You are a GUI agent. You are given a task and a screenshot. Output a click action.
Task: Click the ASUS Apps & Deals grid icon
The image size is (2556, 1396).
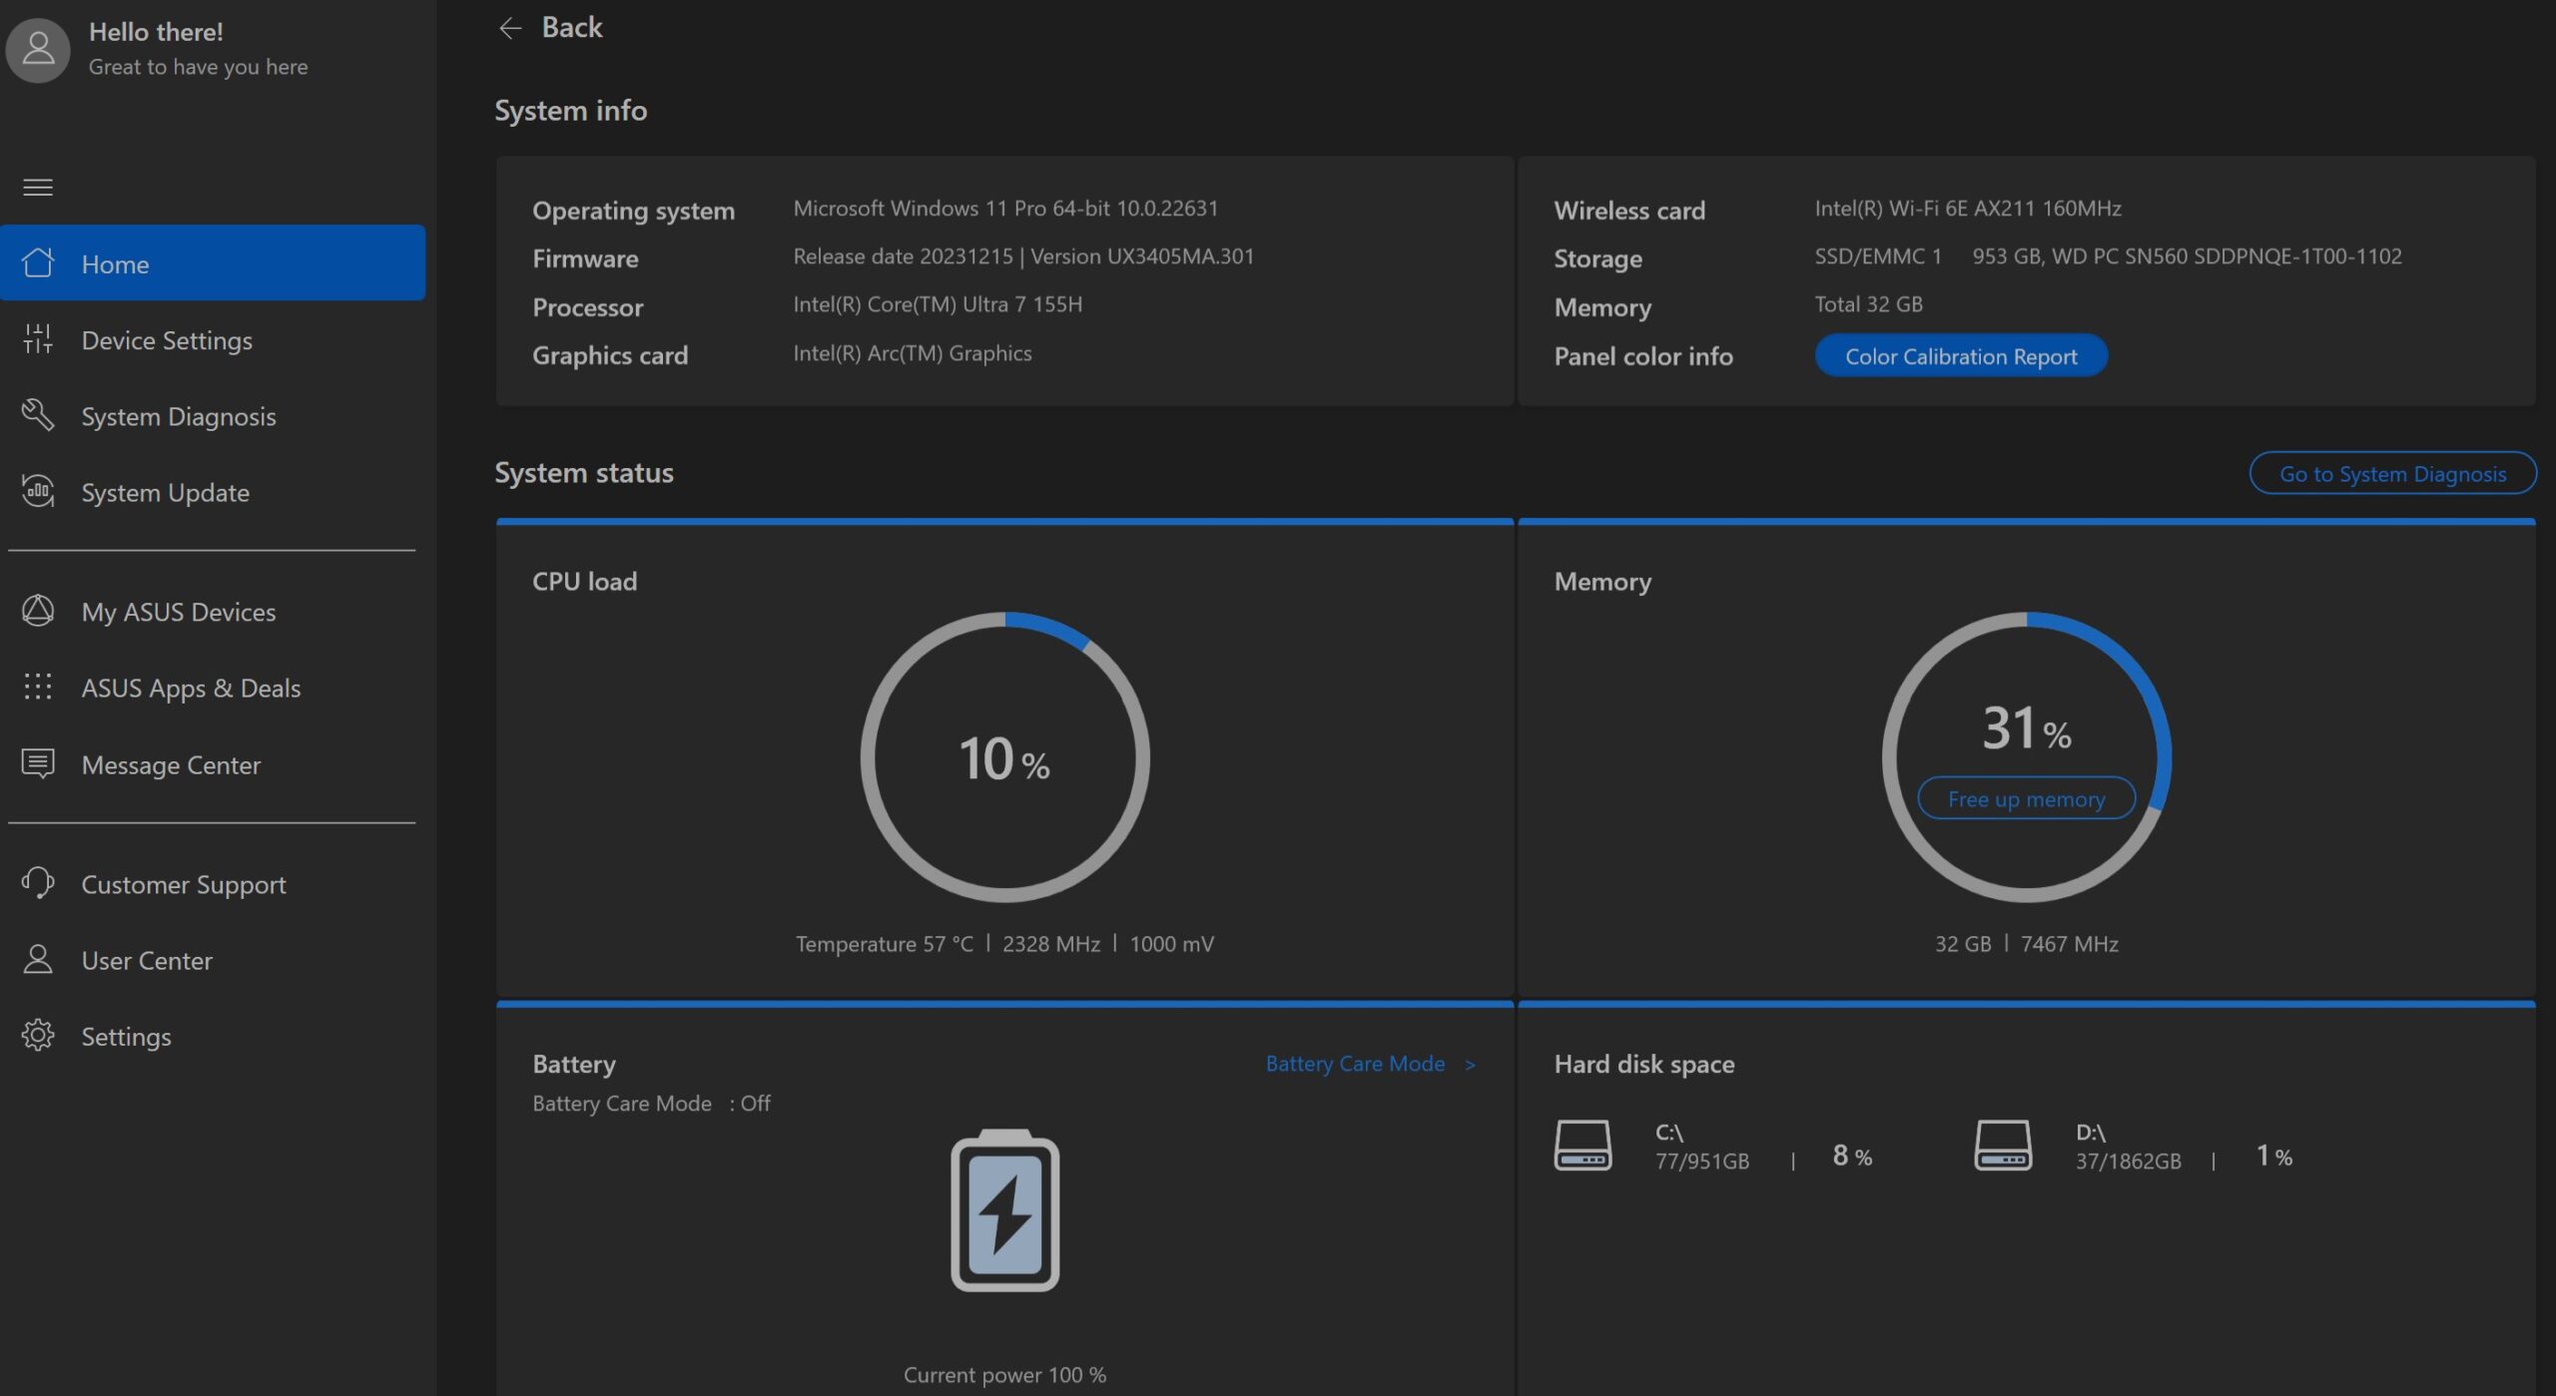[x=38, y=687]
